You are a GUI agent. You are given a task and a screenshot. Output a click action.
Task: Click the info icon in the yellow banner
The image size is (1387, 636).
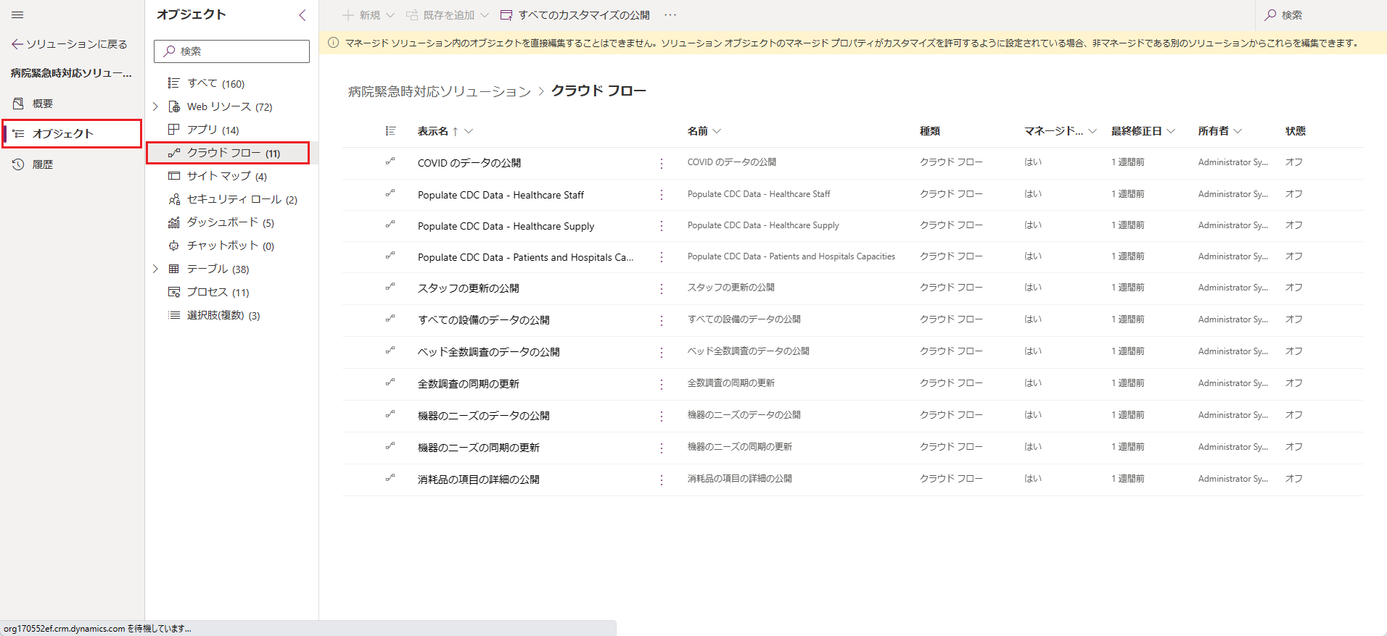point(334,43)
